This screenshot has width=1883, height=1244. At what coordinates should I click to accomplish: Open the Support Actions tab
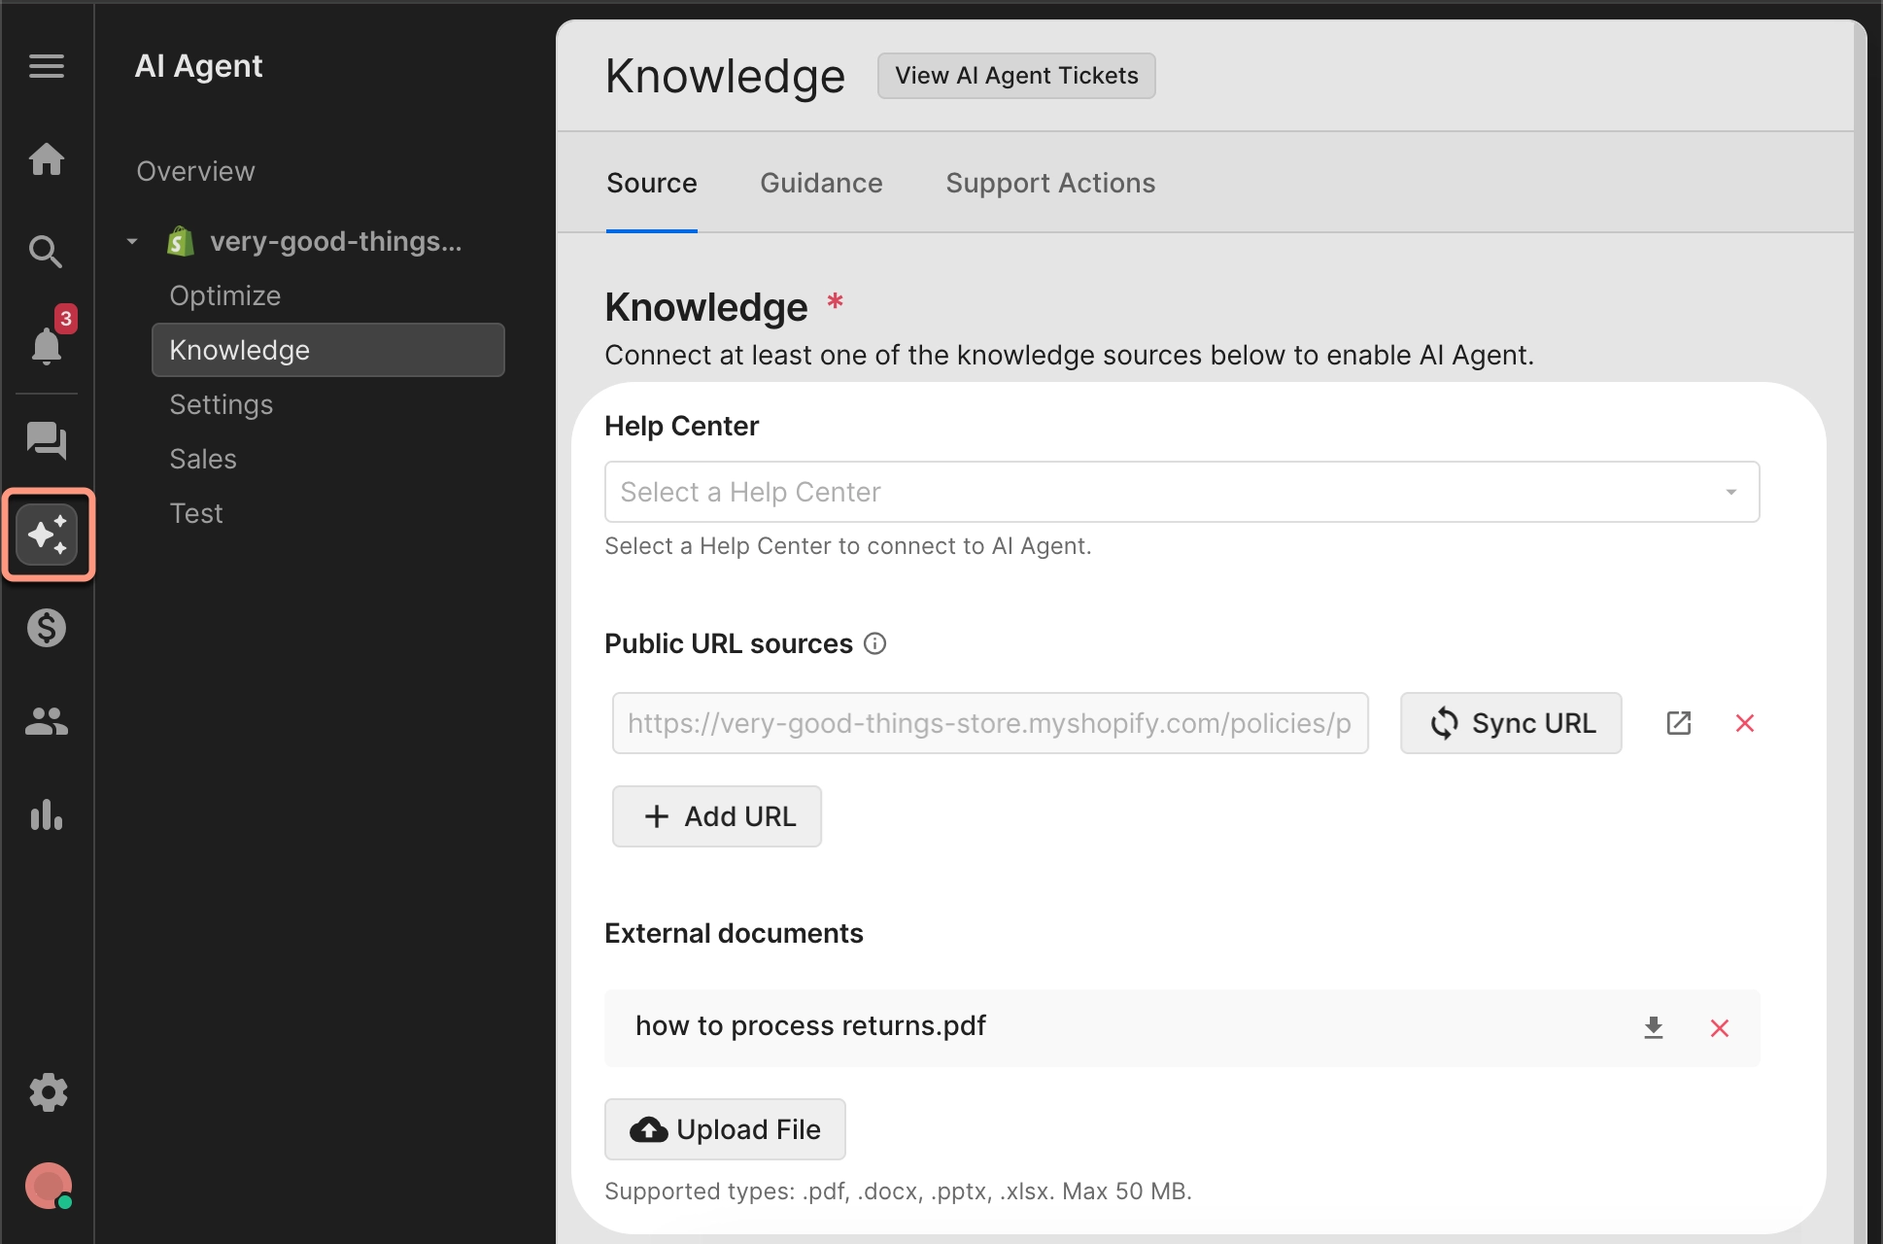click(x=1050, y=183)
